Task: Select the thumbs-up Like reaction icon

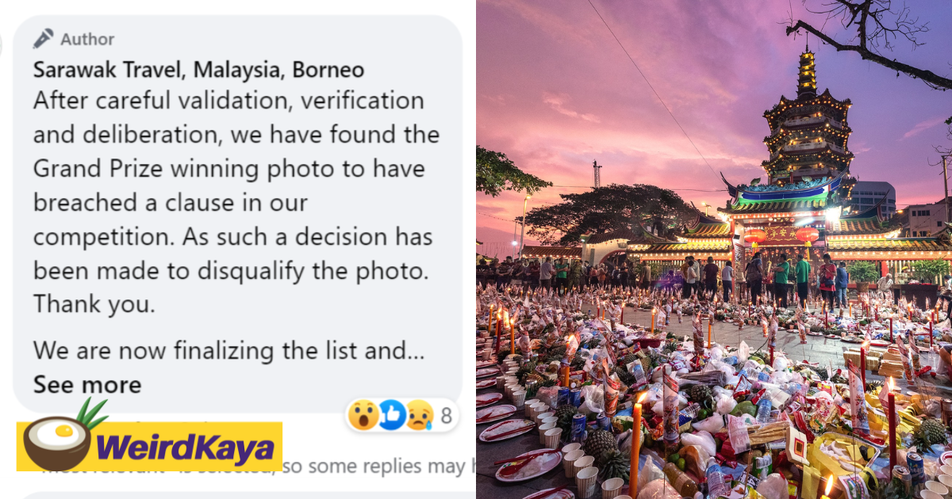Action: pyautogui.click(x=393, y=414)
